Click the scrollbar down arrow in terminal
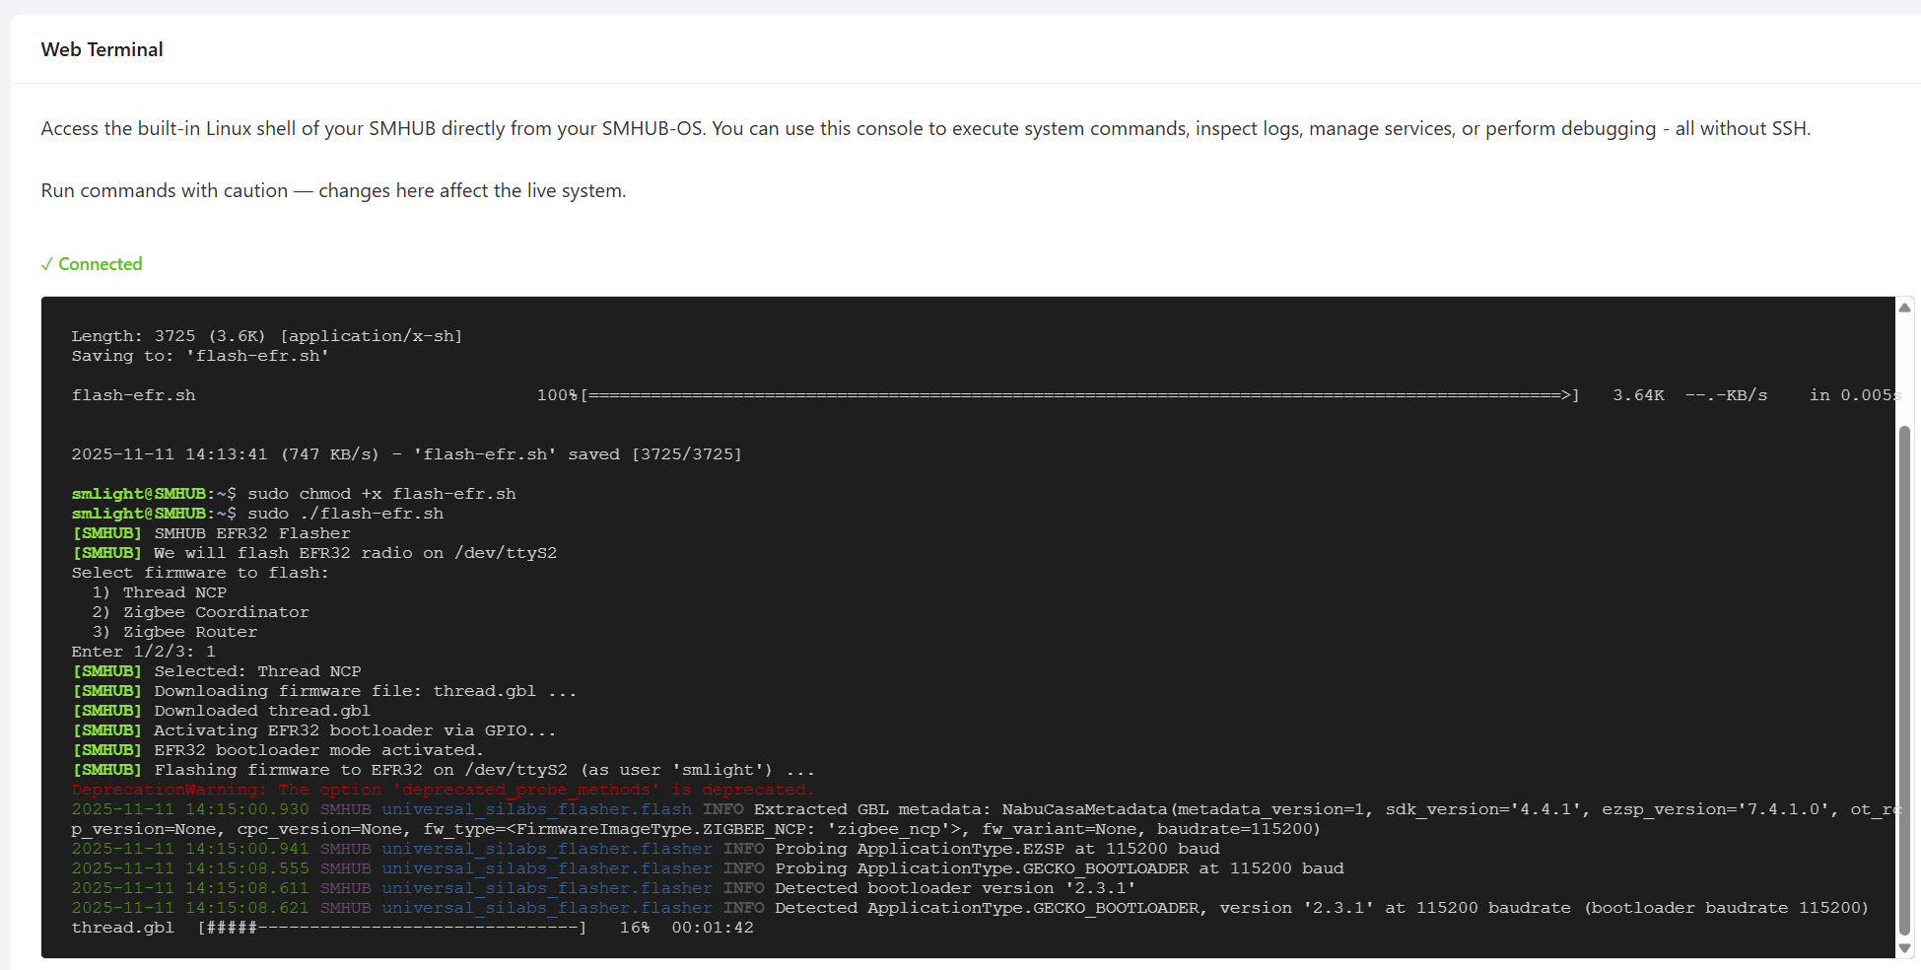The image size is (1921, 970). pos(1904,948)
